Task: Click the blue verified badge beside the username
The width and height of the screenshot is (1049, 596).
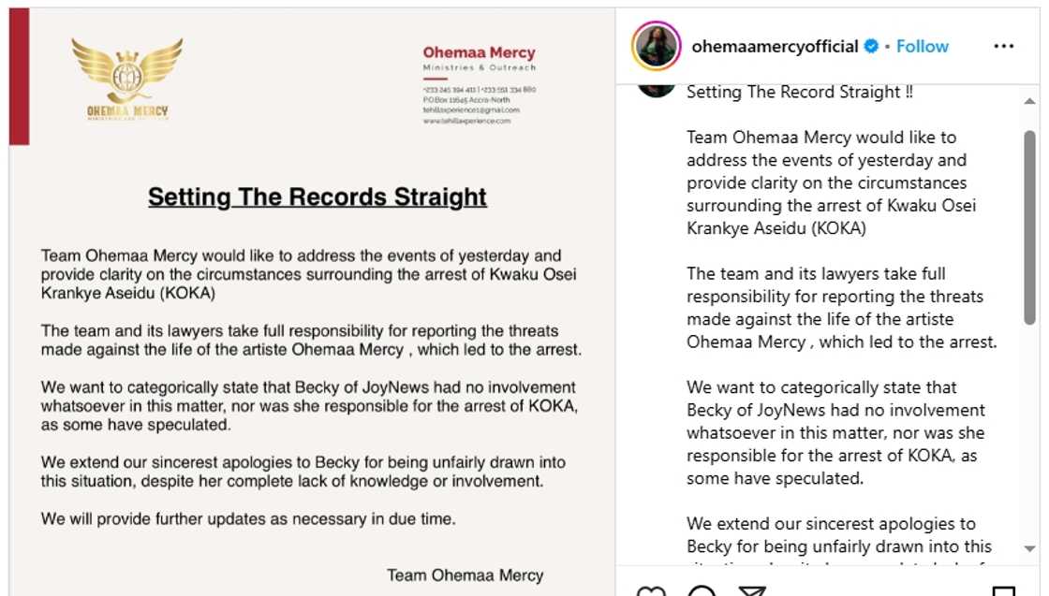Action: [x=869, y=45]
